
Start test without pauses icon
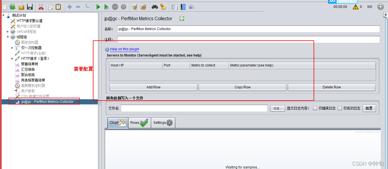106,7
